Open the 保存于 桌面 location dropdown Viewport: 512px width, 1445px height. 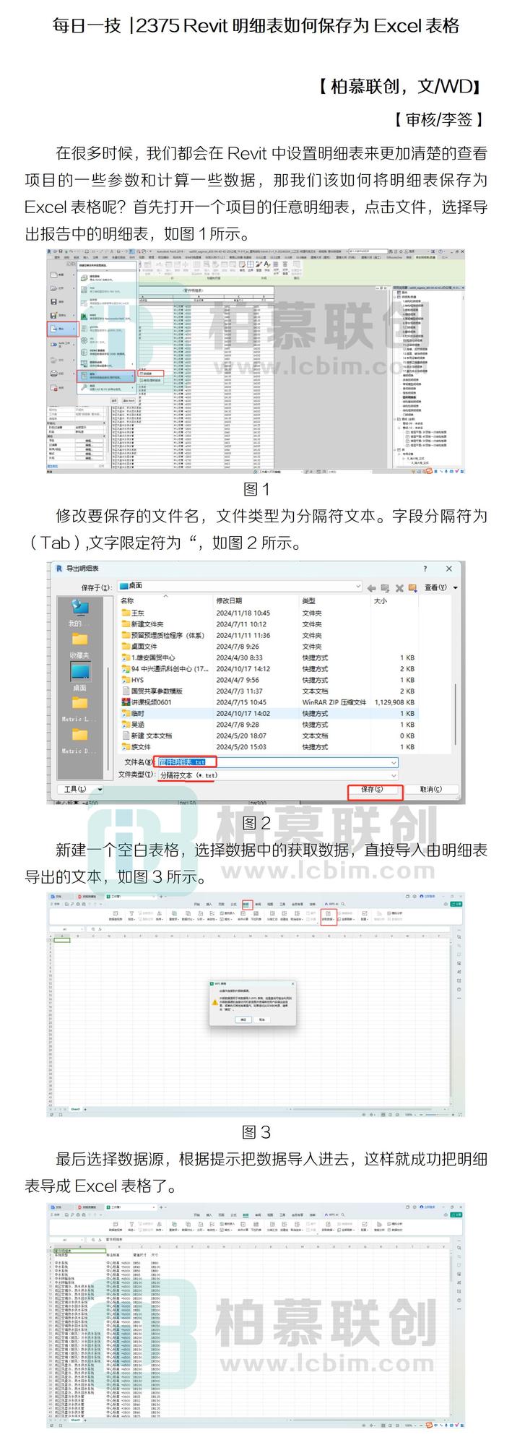(238, 586)
